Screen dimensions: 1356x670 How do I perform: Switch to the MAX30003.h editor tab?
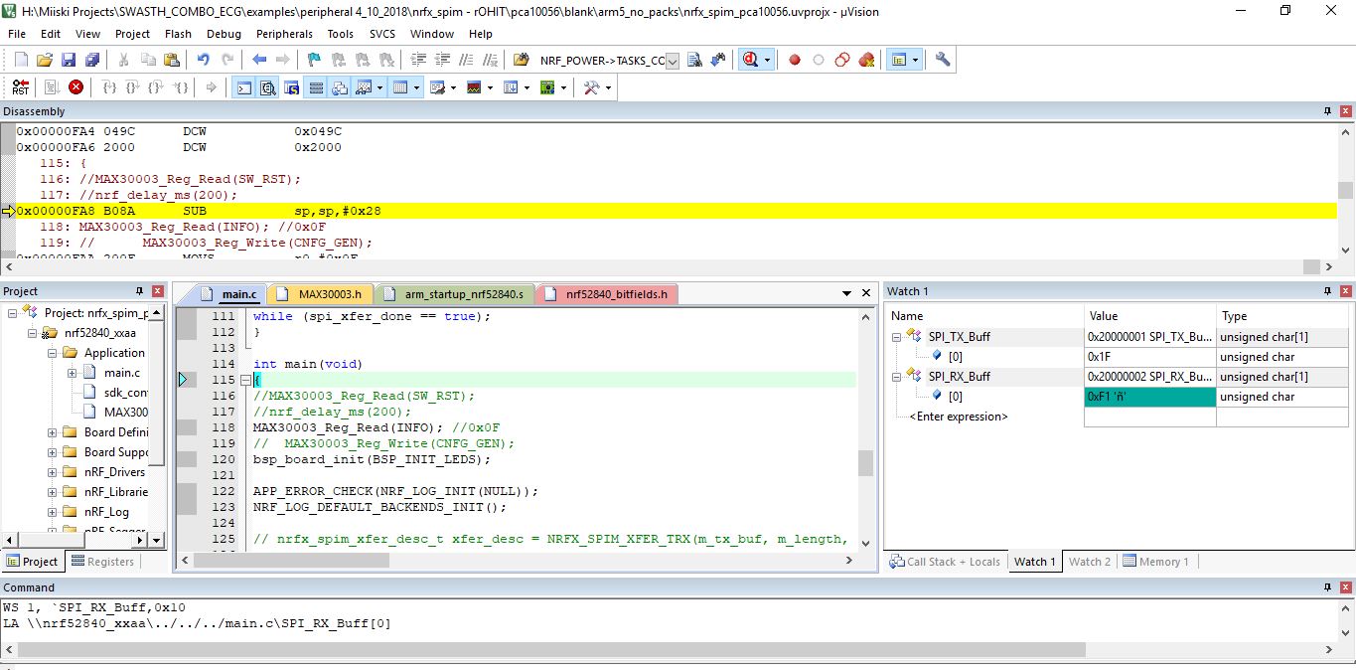323,294
